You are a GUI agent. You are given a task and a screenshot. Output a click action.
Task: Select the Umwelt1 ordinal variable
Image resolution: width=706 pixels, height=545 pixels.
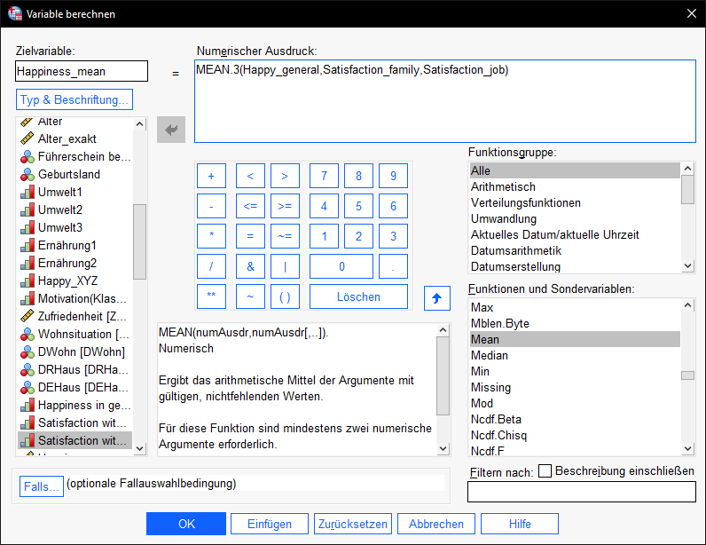(75, 192)
